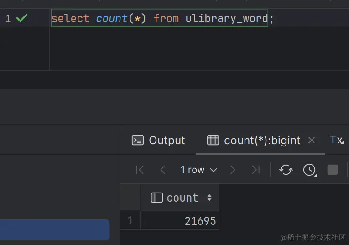This screenshot has width=349, height=245.
Task: Go to next results page
Action: tap(233, 170)
